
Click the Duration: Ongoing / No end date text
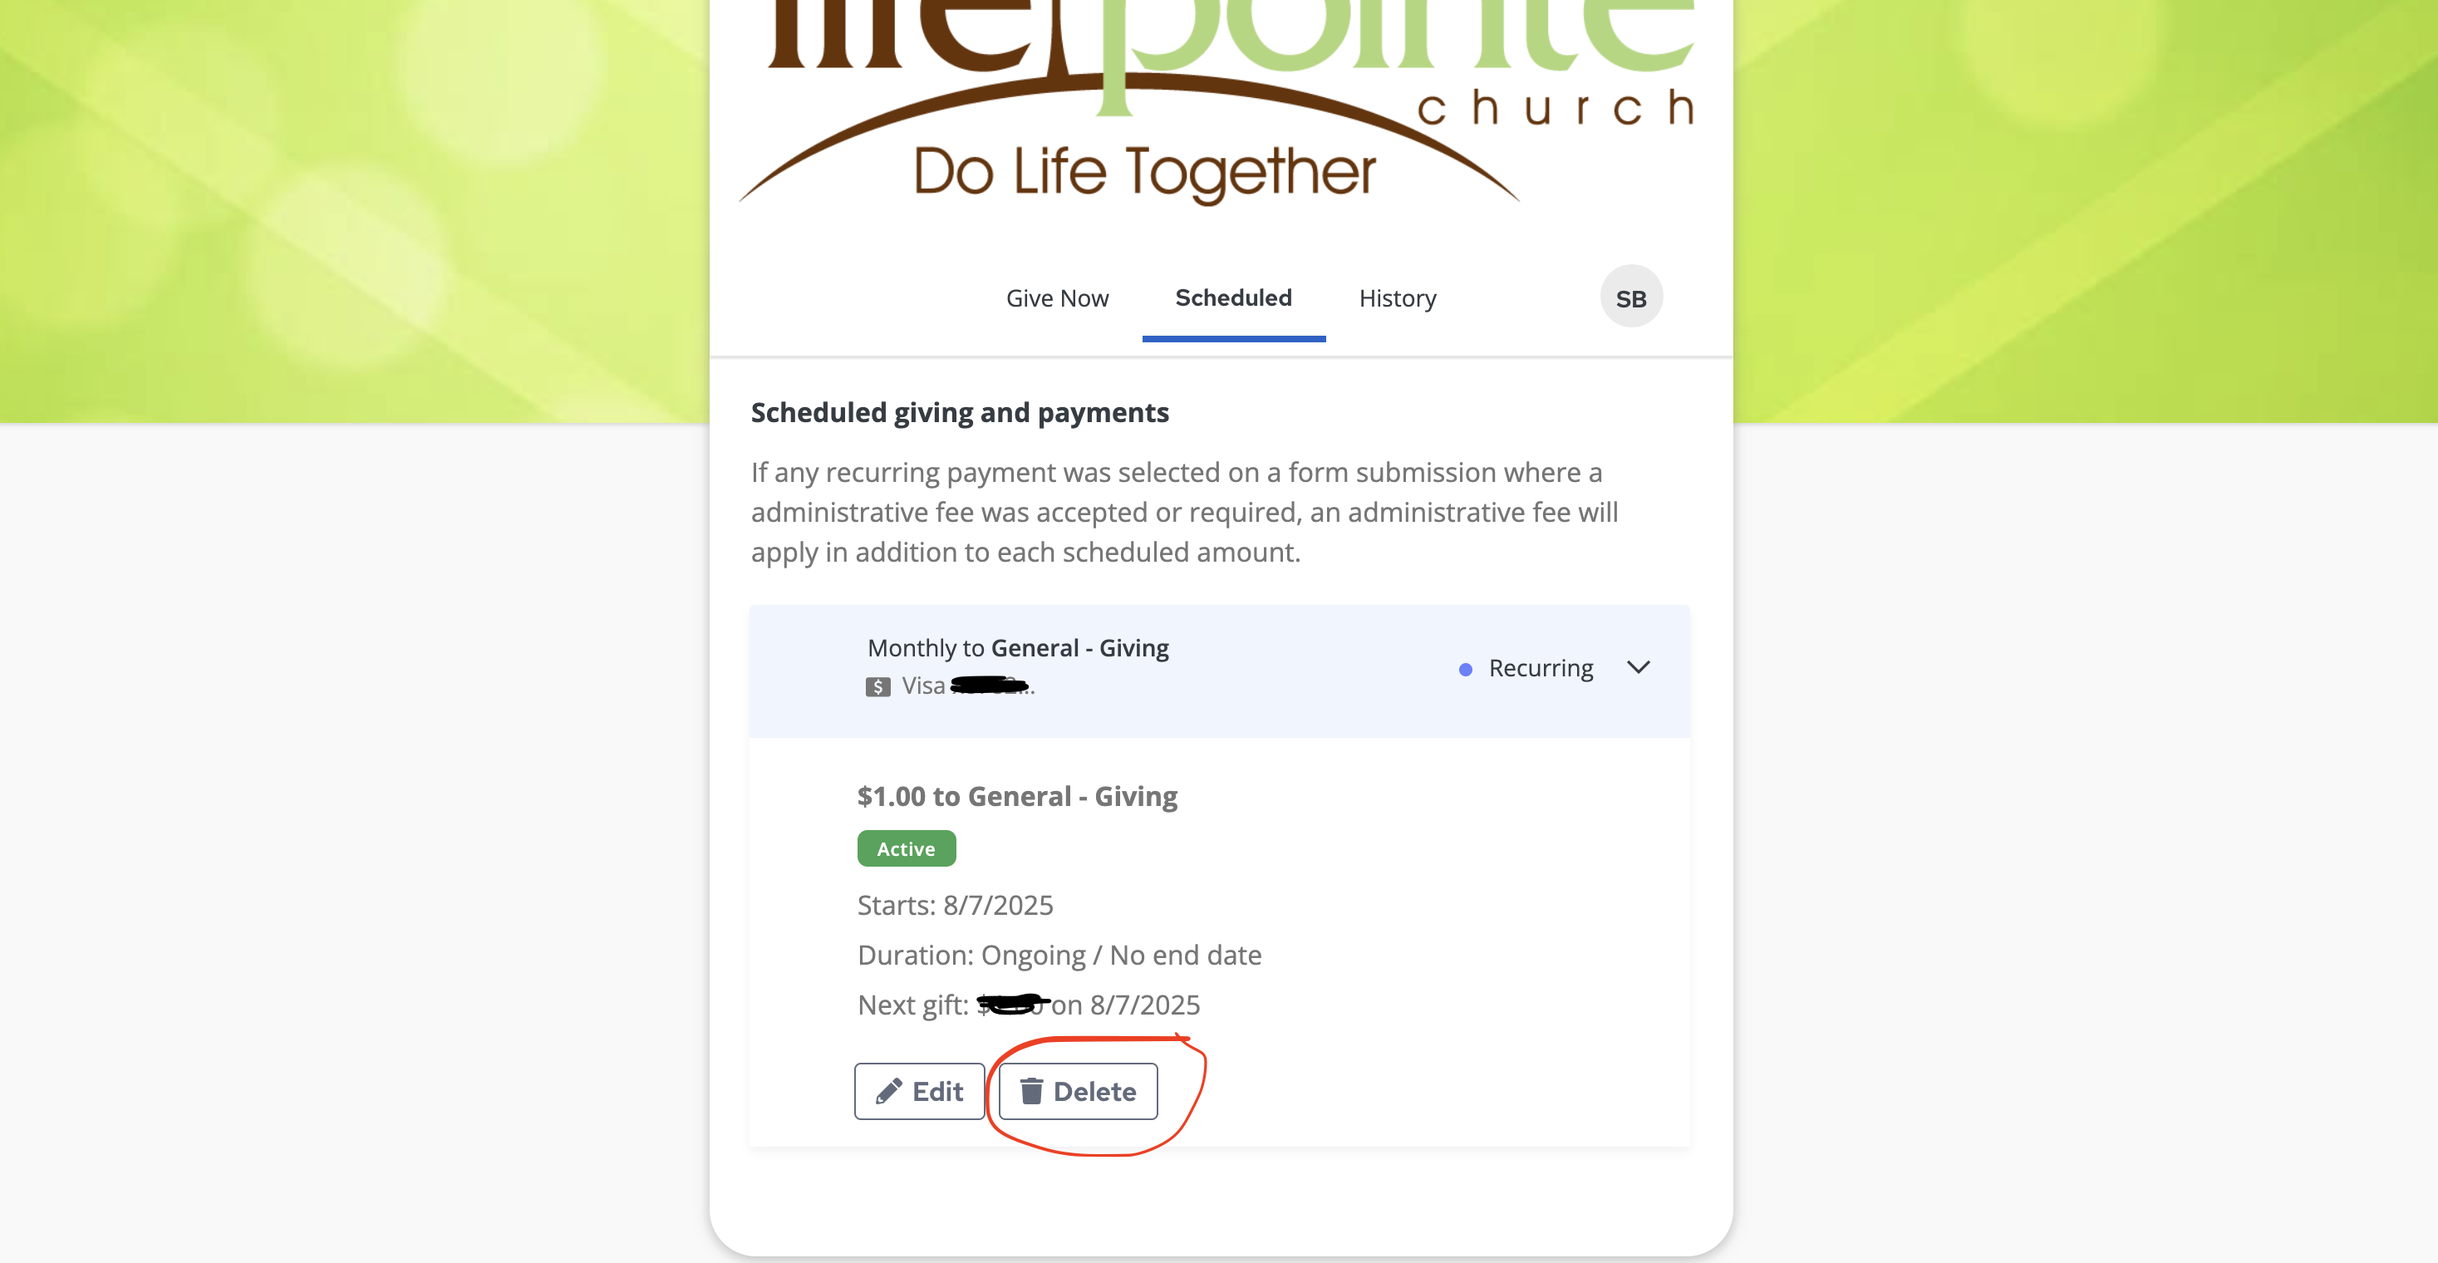coord(1059,955)
